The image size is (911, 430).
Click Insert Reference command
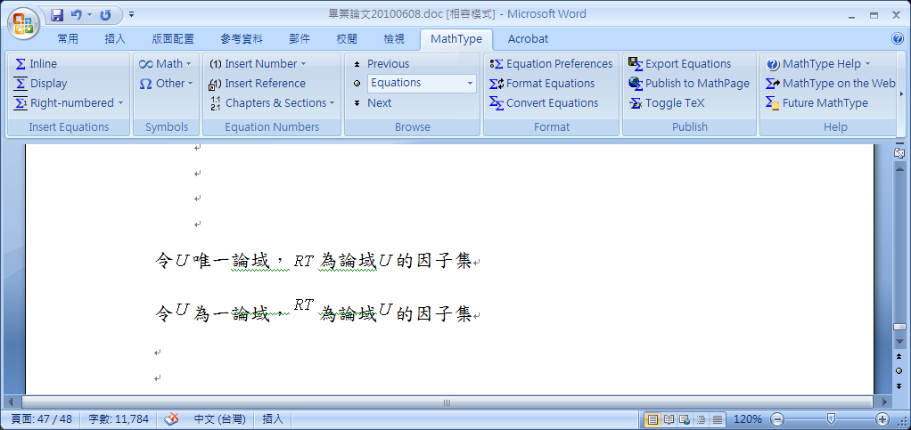(x=257, y=84)
